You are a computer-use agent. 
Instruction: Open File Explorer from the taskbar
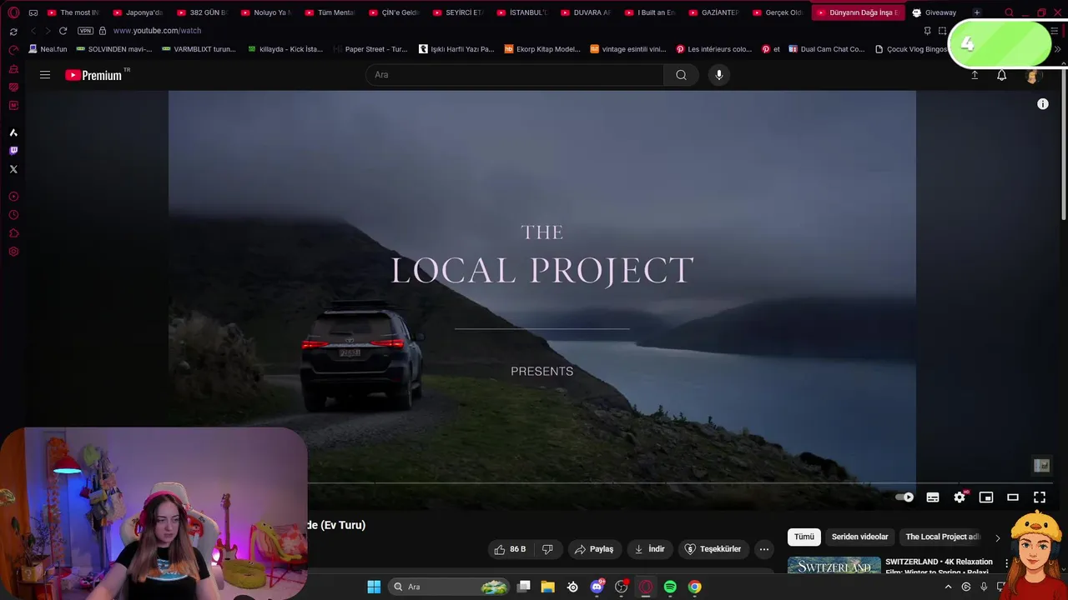(548, 587)
